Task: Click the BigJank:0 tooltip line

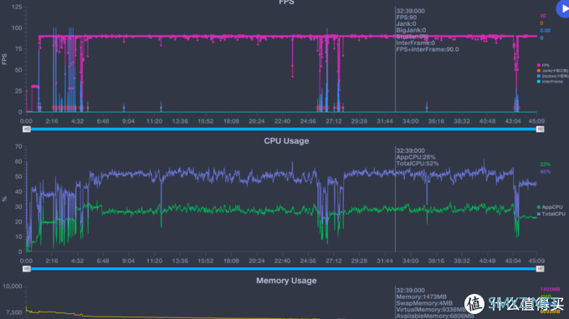Action: pyautogui.click(x=411, y=30)
